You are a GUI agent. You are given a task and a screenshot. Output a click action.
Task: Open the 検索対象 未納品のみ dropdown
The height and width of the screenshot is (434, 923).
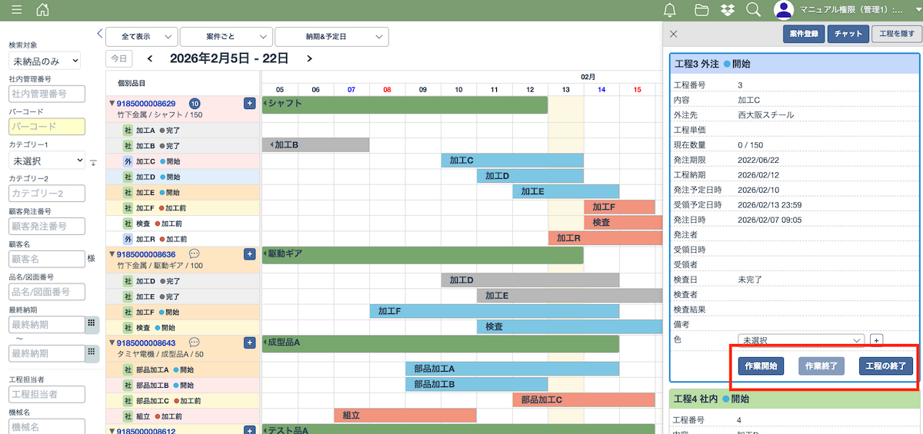point(45,61)
